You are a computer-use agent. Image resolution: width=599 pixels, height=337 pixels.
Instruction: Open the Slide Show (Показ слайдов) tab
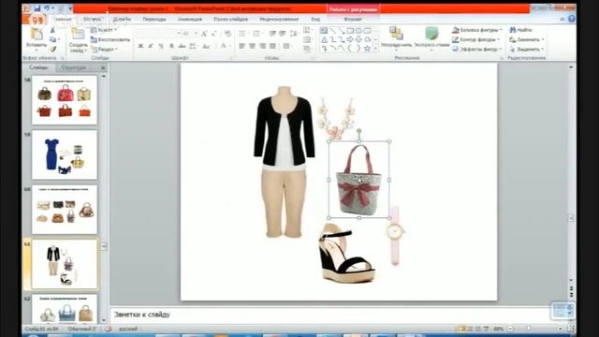click(231, 19)
